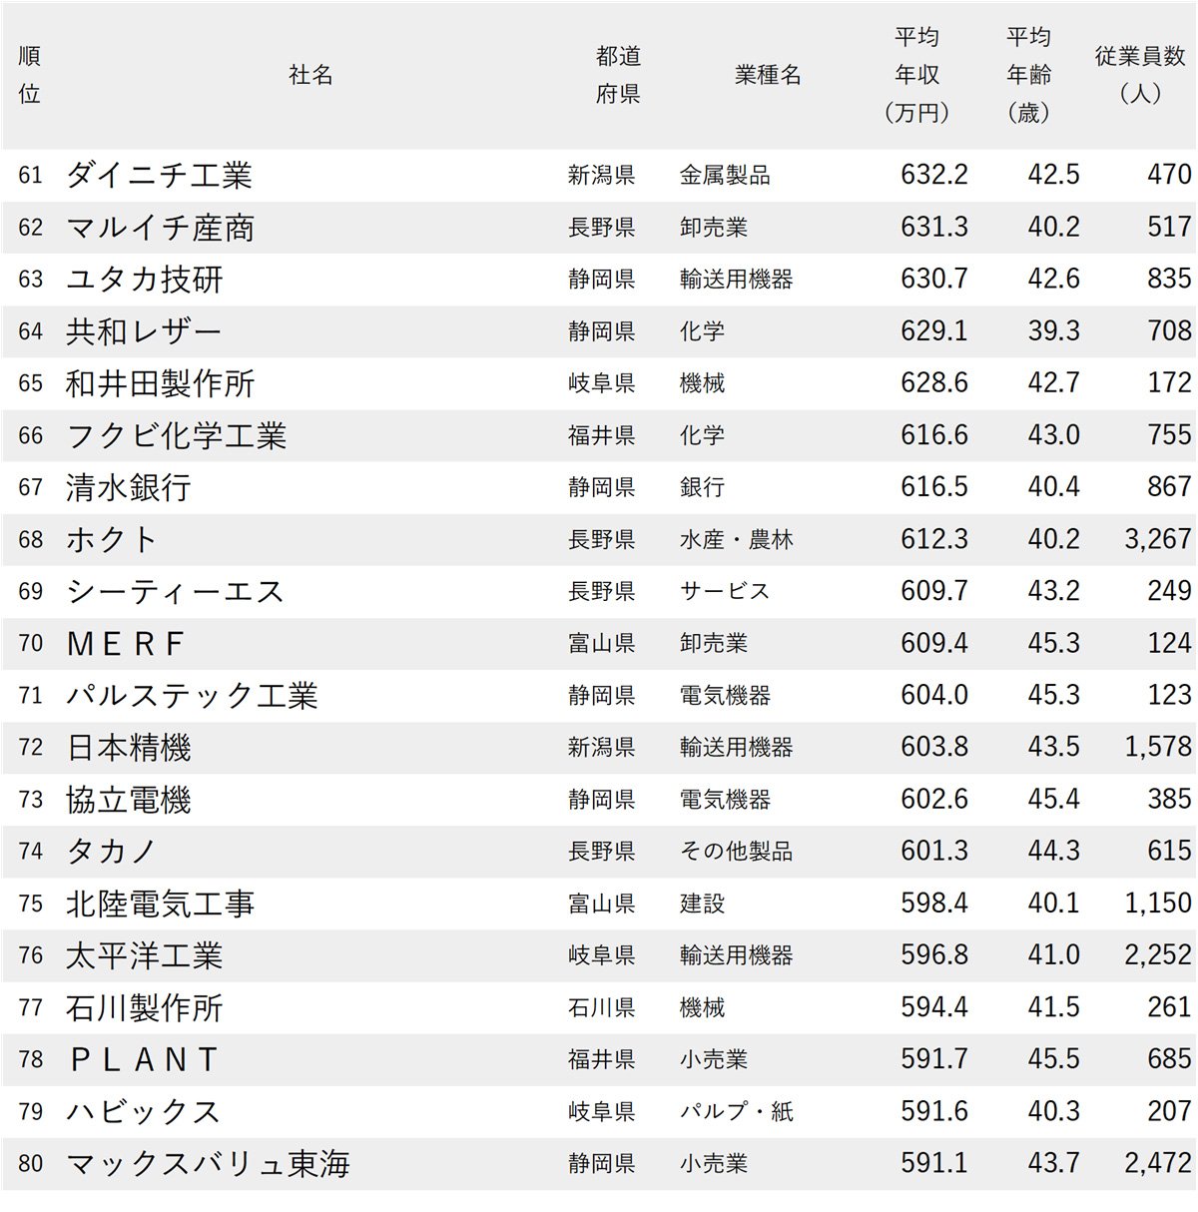This screenshot has width=1198, height=1212.
Task: Click the 順位 column header
Action: click(x=31, y=72)
